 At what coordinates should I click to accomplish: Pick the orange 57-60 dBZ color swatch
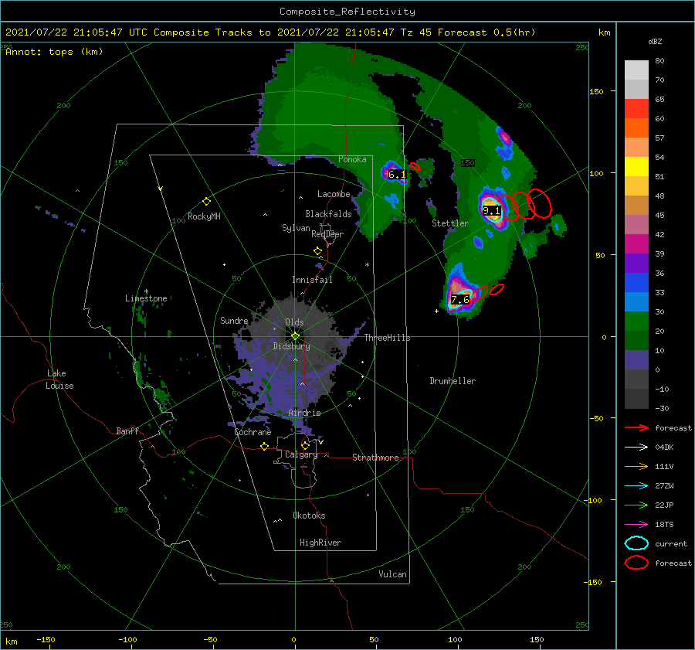coord(636,128)
